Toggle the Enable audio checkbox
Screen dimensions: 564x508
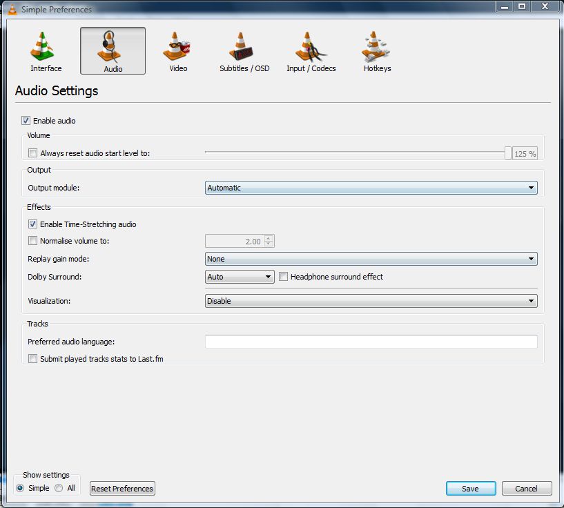(26, 120)
